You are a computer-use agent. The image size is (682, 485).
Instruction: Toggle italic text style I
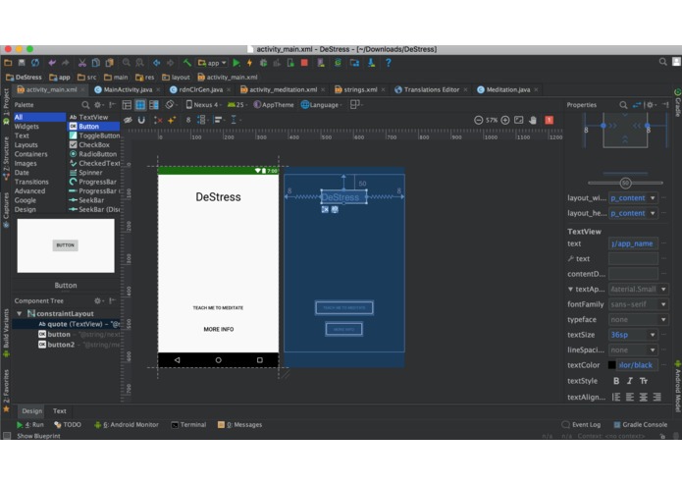tap(630, 381)
